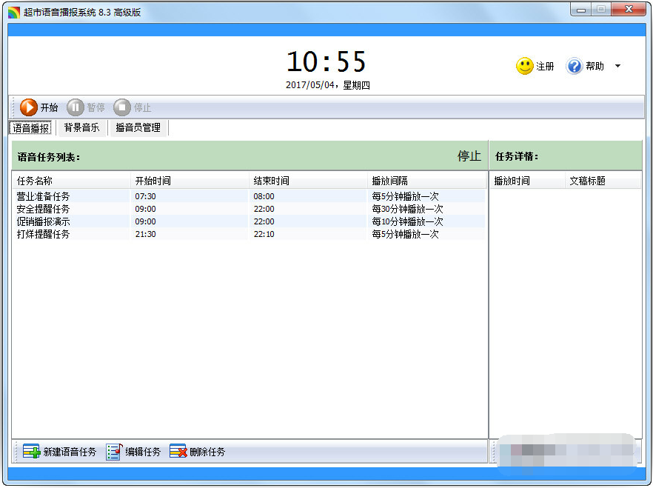Screen dimensions: 653x488
Task: Click the 编辑任务 edit task icon
Action: point(112,451)
